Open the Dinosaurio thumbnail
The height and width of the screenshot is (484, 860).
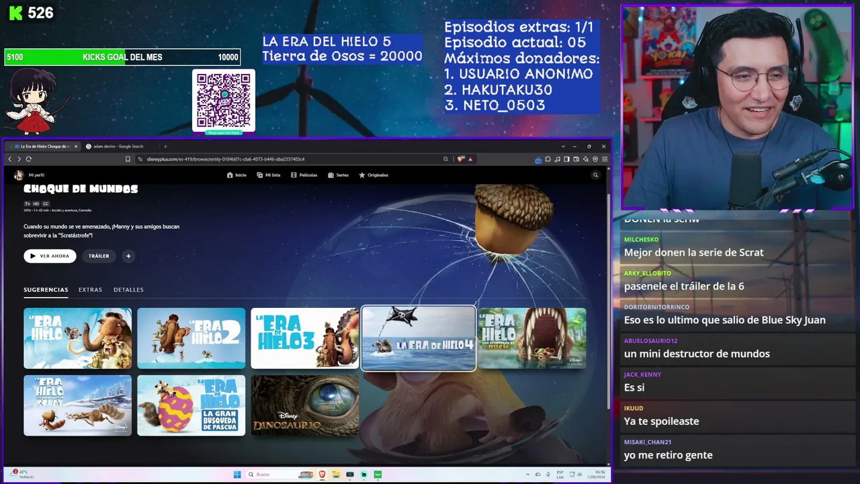click(305, 405)
